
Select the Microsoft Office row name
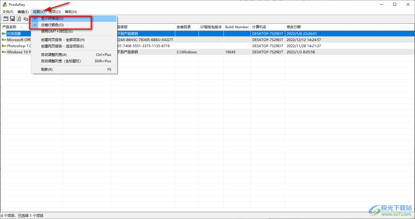(19, 40)
